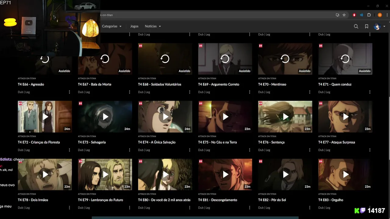Screen dimensions: 390x219
Task: Open more options for E74 A Única Salvação
Action: pos(190,150)
